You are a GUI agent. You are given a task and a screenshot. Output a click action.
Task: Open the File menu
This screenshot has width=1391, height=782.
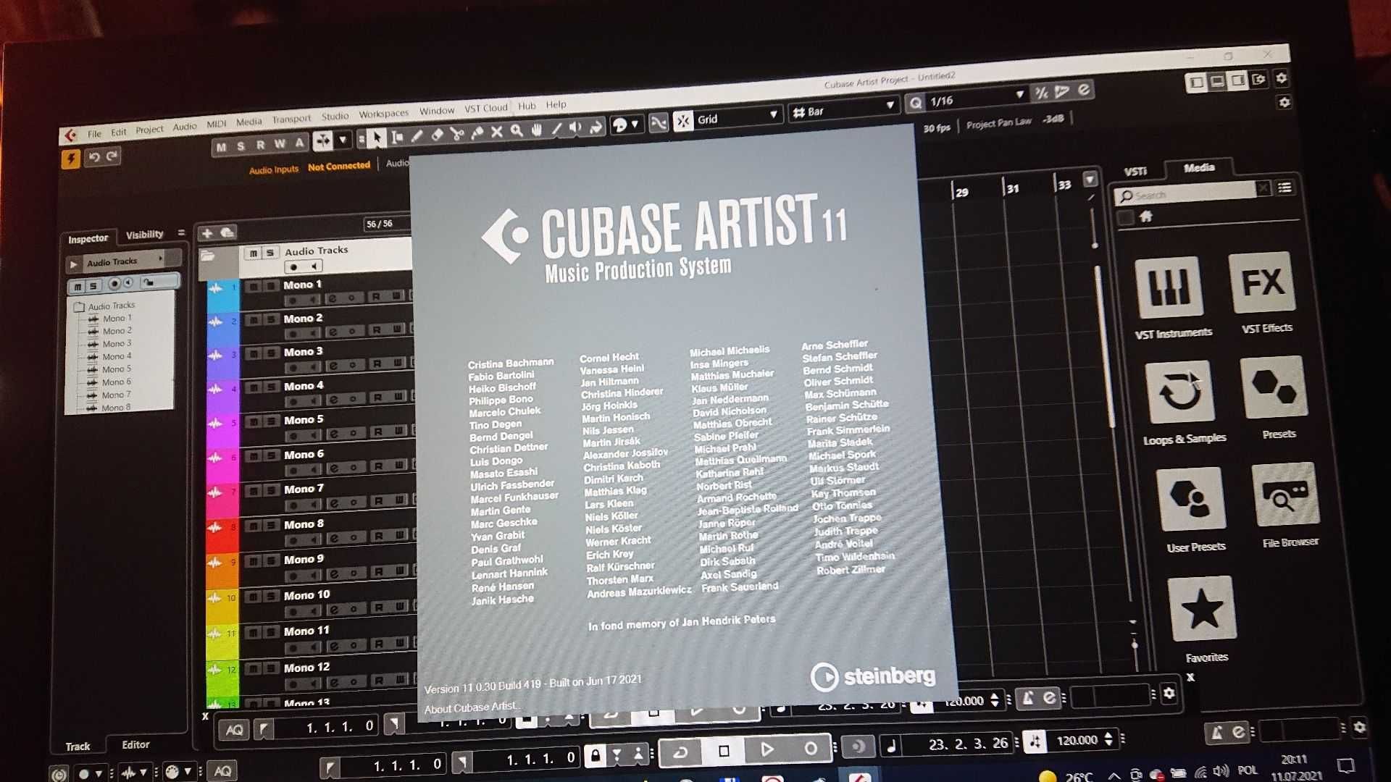pos(94,134)
